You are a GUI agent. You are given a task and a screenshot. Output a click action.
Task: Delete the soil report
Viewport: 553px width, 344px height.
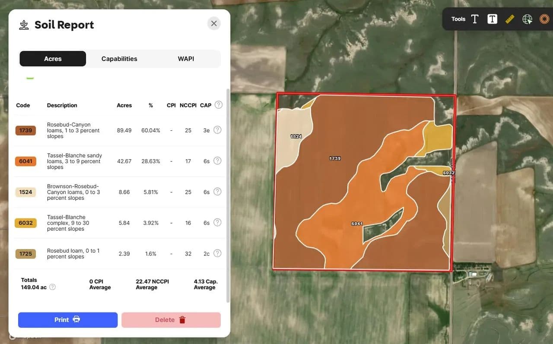pyautogui.click(x=171, y=320)
